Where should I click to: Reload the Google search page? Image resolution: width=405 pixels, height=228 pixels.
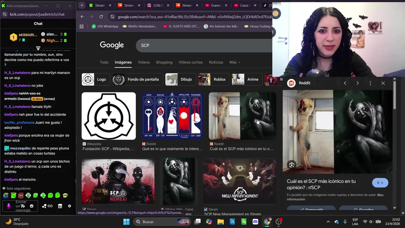pos(101,16)
